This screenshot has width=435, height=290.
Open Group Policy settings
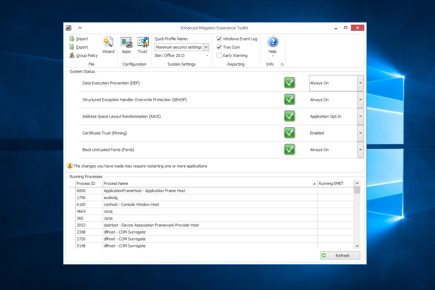click(83, 55)
